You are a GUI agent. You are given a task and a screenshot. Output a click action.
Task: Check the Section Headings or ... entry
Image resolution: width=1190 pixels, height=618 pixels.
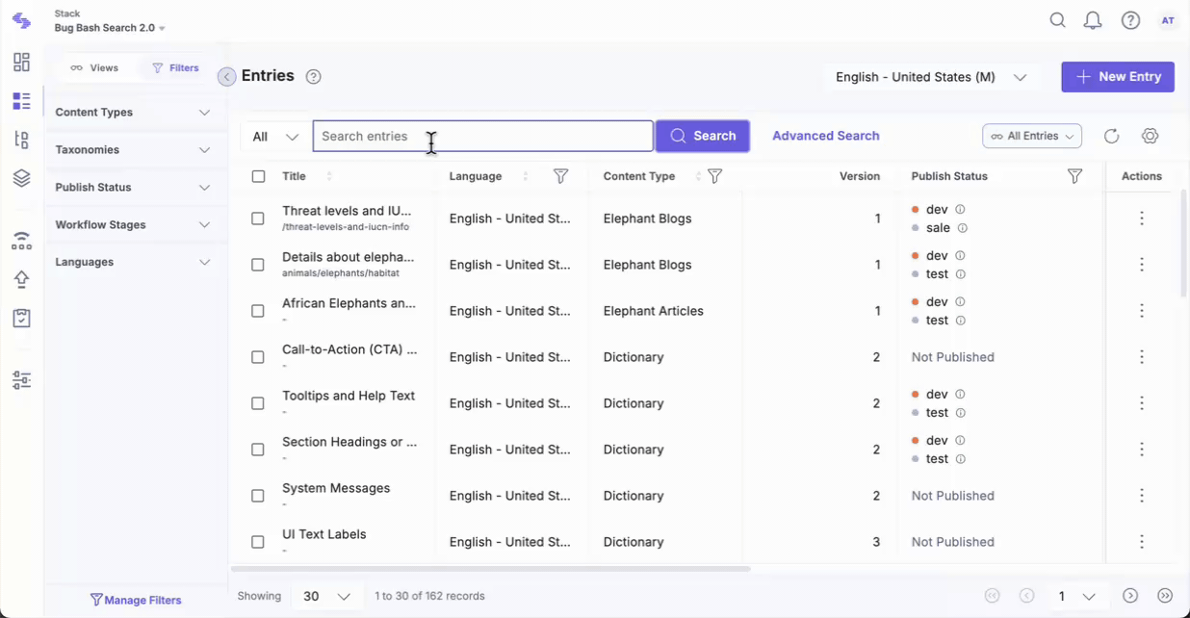tap(258, 450)
